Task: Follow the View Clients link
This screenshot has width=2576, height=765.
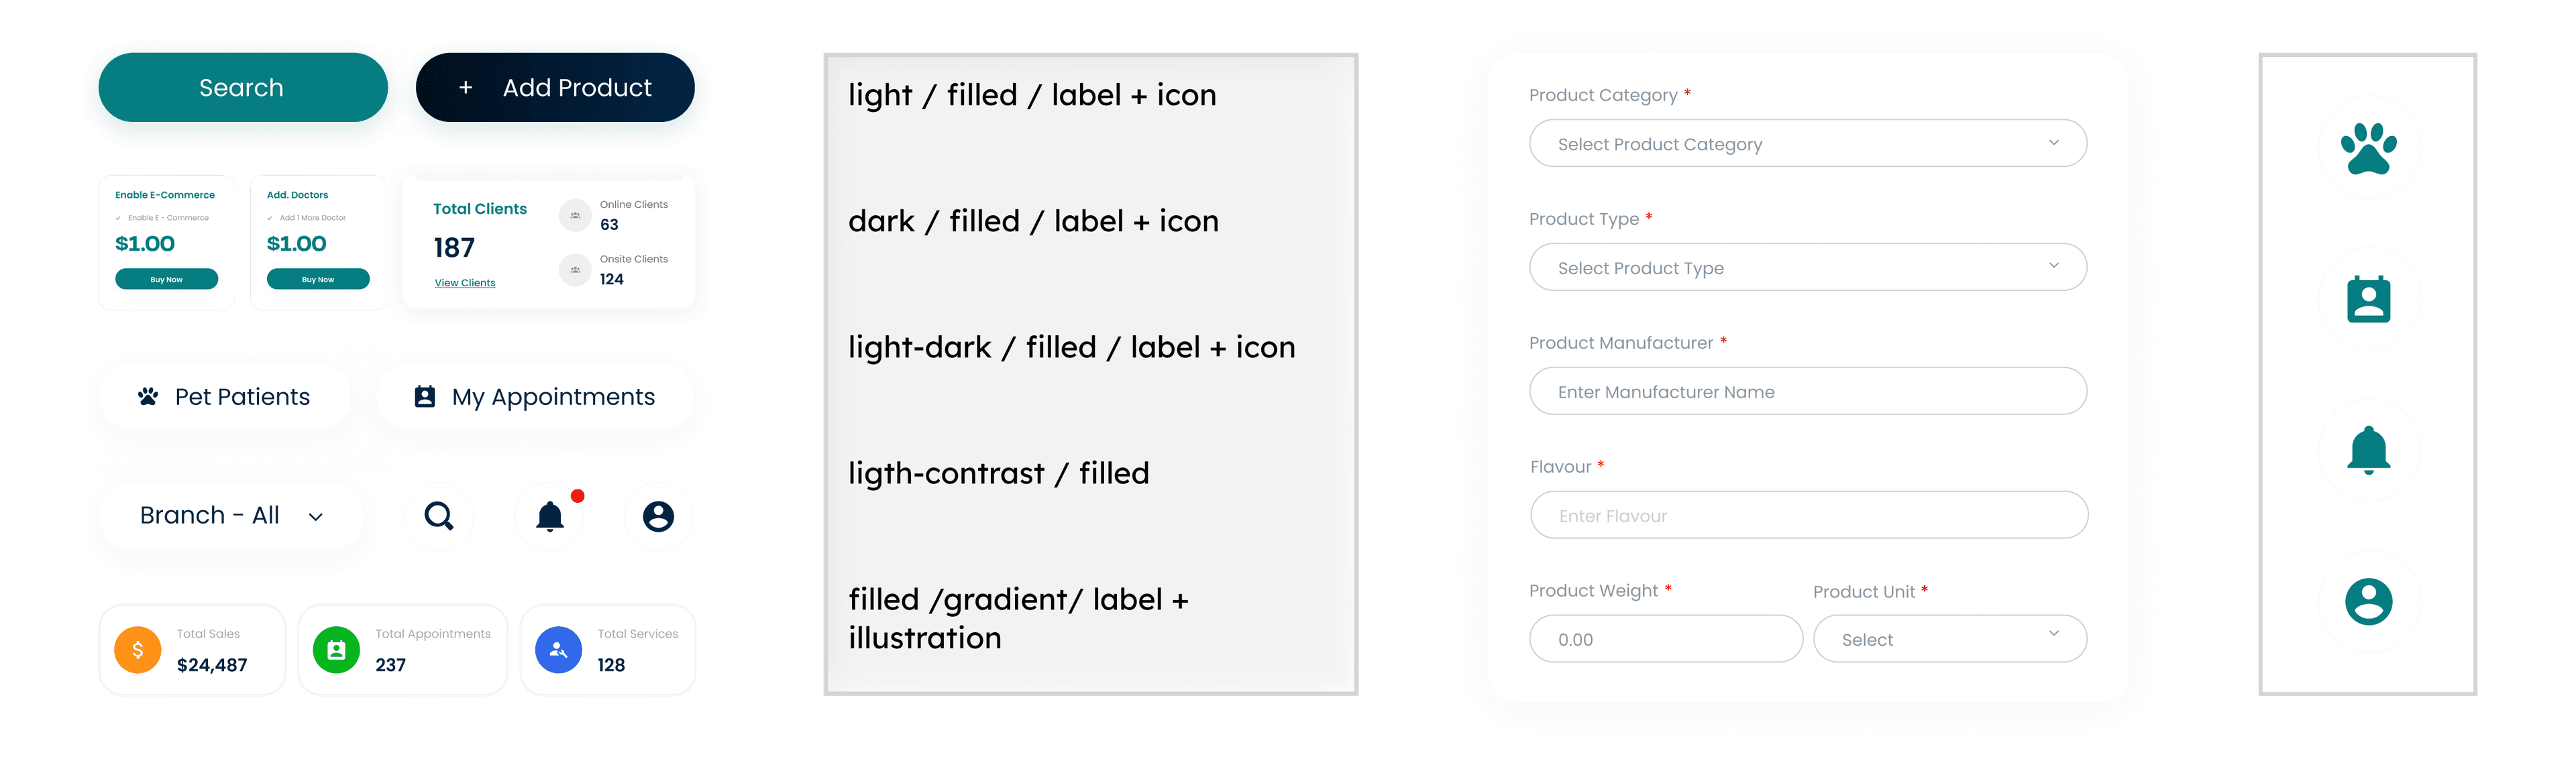Action: pos(465,283)
